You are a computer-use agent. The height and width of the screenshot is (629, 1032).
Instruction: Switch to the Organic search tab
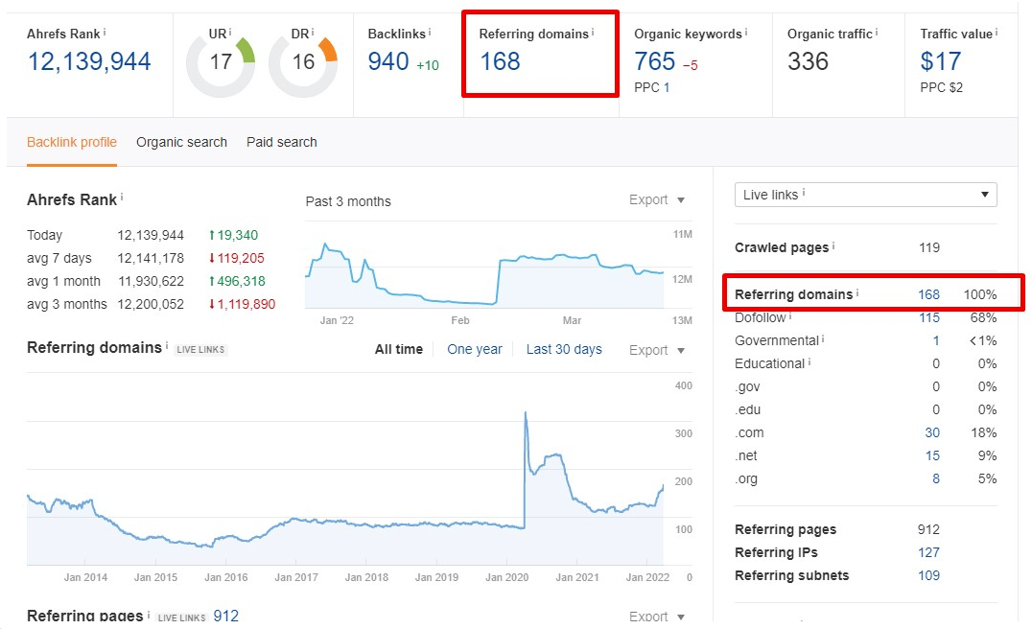pyautogui.click(x=181, y=142)
